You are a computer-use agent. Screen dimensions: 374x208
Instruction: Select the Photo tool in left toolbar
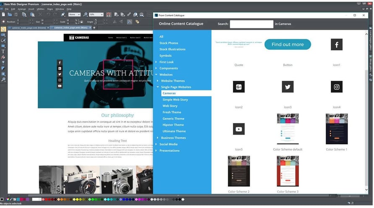click(3, 35)
